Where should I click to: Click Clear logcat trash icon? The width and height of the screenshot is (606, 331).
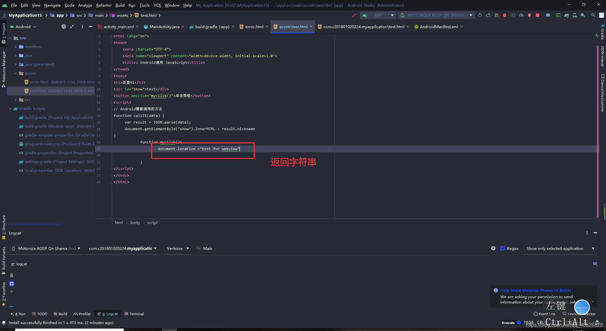[12, 275]
